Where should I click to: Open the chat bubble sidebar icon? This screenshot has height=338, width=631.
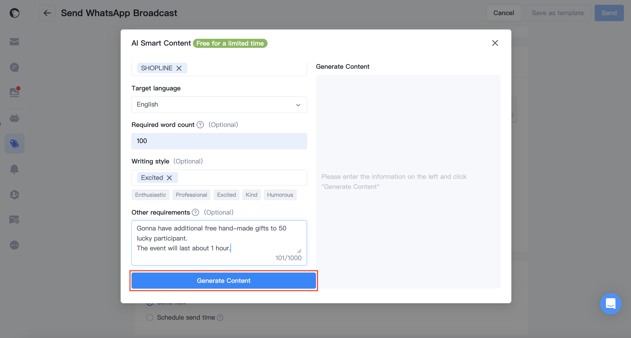pos(14,67)
